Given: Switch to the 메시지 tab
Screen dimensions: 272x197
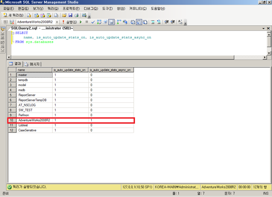Looking at the screenshot, I should pyautogui.click(x=32, y=64).
